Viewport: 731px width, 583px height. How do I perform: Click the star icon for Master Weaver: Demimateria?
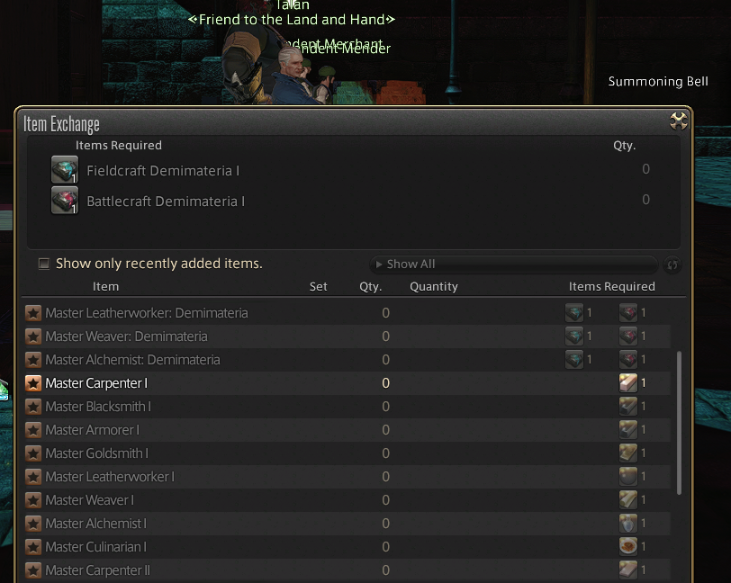[x=33, y=336]
